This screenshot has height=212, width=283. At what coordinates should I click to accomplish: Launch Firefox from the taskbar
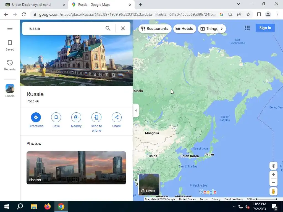click(x=48, y=206)
